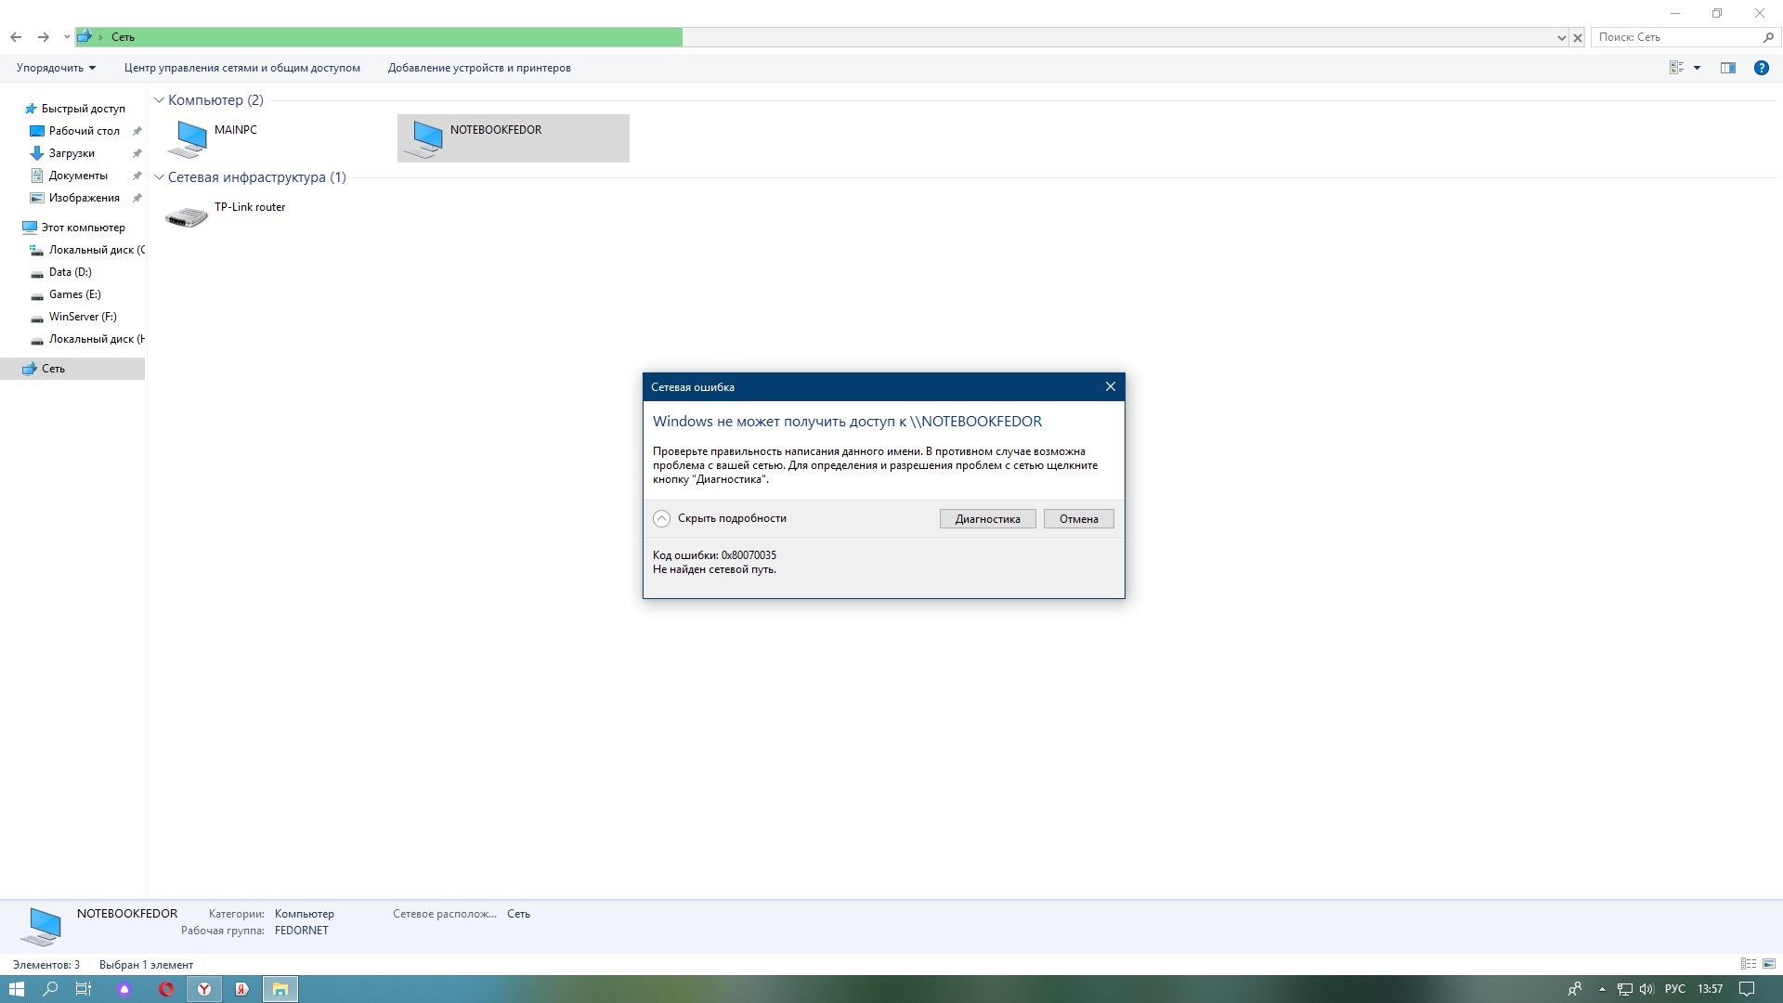Select the TP-Link router device icon
Viewport: 1783px width, 1003px height.
187,217
